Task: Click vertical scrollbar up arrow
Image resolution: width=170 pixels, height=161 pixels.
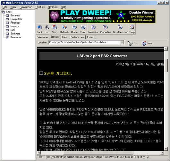Action: 166,49
